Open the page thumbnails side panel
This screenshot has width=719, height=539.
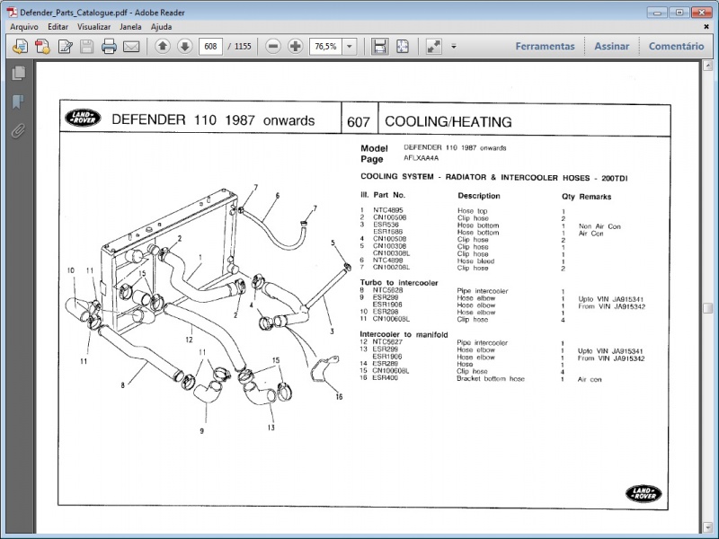18,73
